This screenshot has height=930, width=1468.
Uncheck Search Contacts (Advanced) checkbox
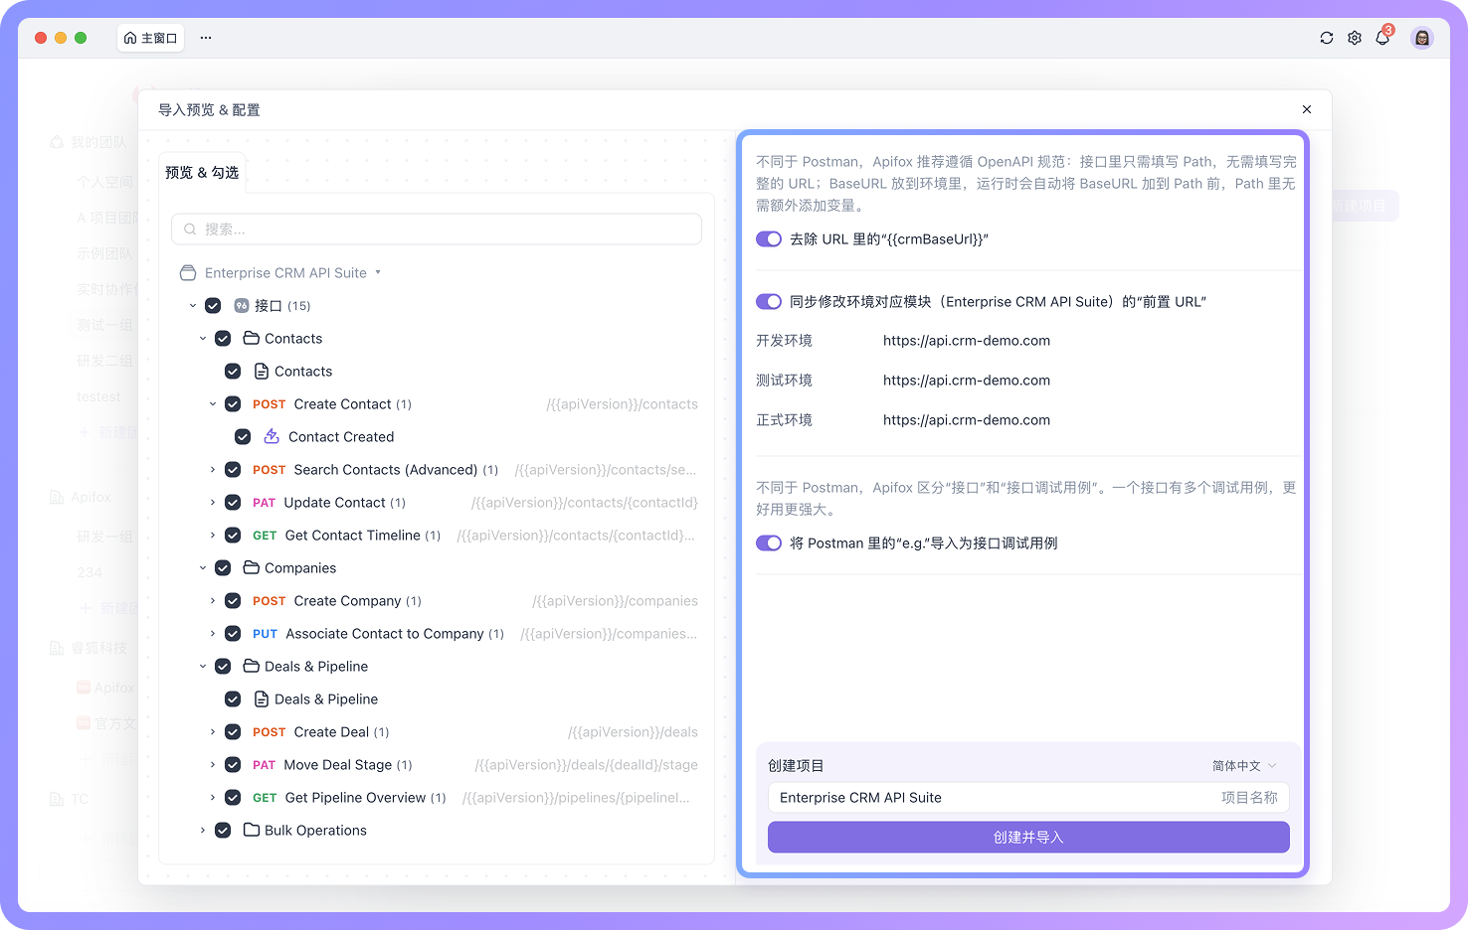pyautogui.click(x=233, y=469)
